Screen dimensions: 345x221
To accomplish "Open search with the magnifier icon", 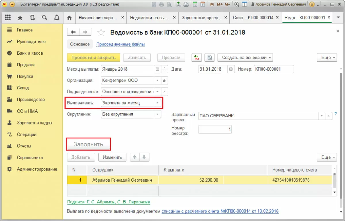I will (44, 18).
